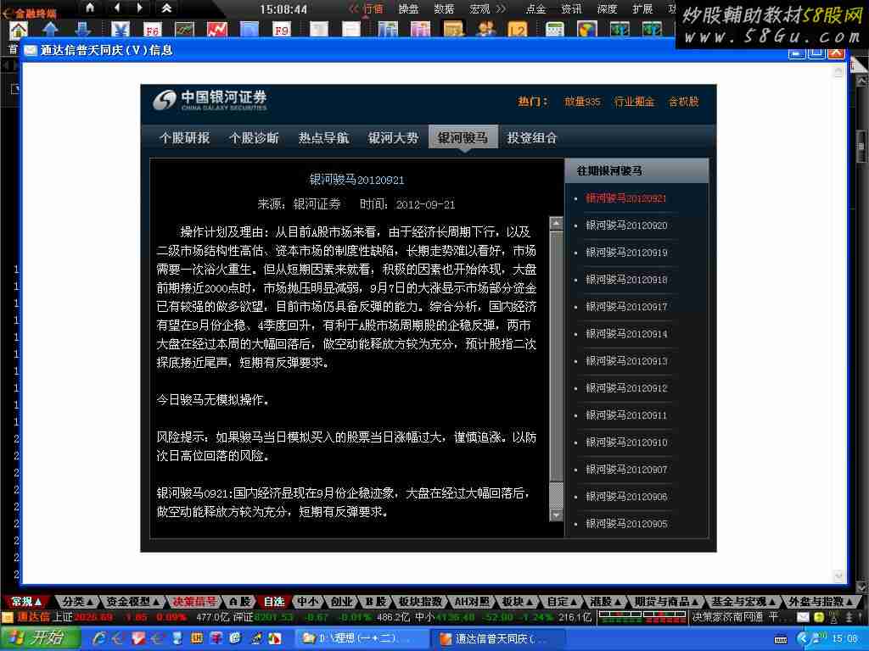Open past report 银河骏马20120905
This screenshot has width=869, height=651.
pyautogui.click(x=626, y=524)
